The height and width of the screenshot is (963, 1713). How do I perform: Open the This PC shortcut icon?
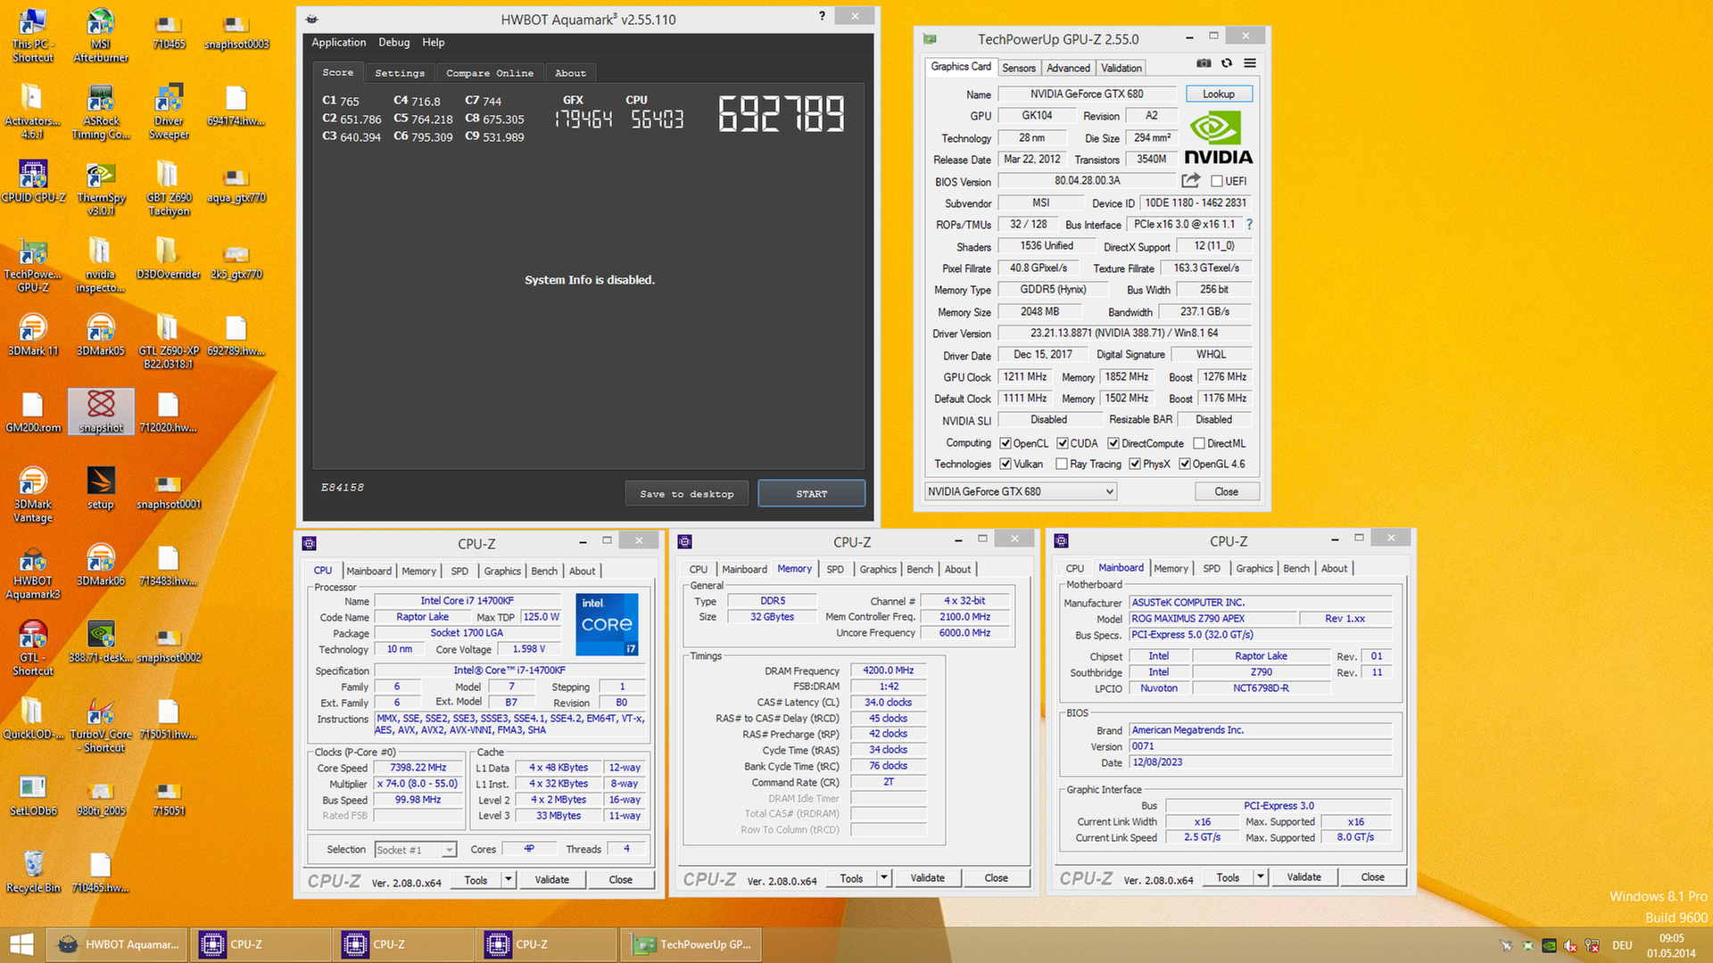tap(33, 36)
